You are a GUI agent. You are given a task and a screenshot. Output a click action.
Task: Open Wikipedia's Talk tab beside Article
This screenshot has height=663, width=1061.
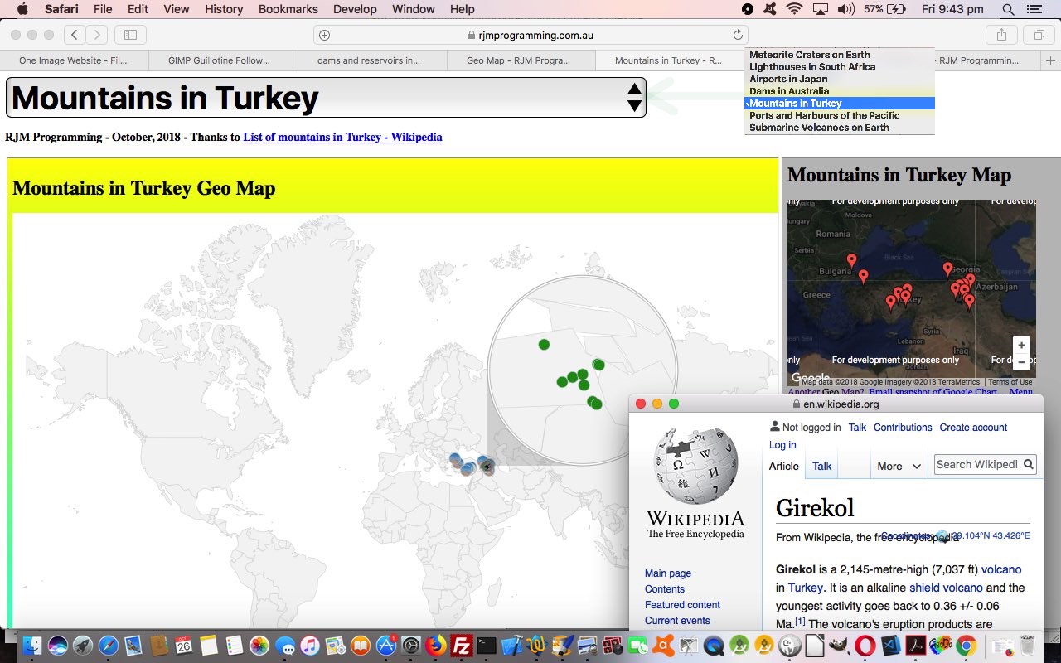(x=821, y=467)
